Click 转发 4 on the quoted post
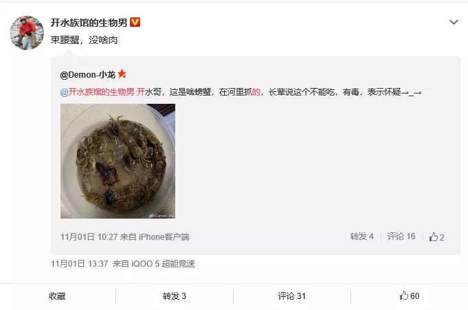468x310 pixels. pos(361,236)
